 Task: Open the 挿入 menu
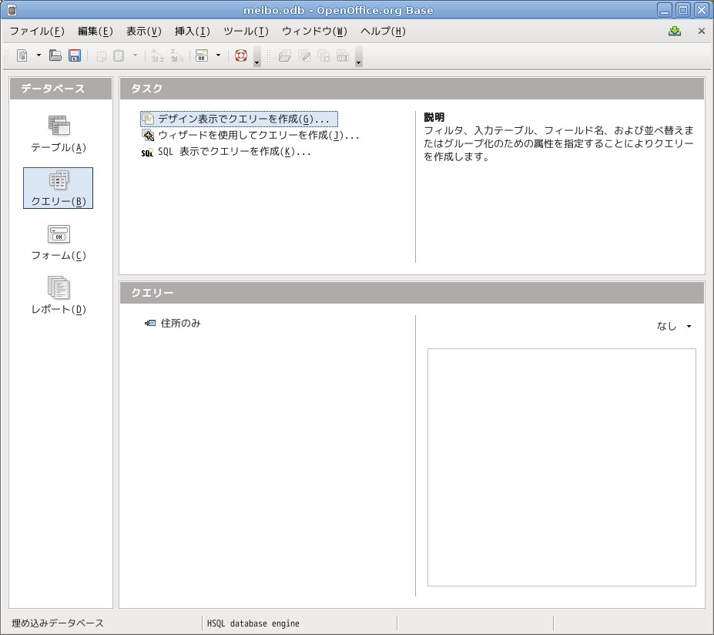click(192, 32)
